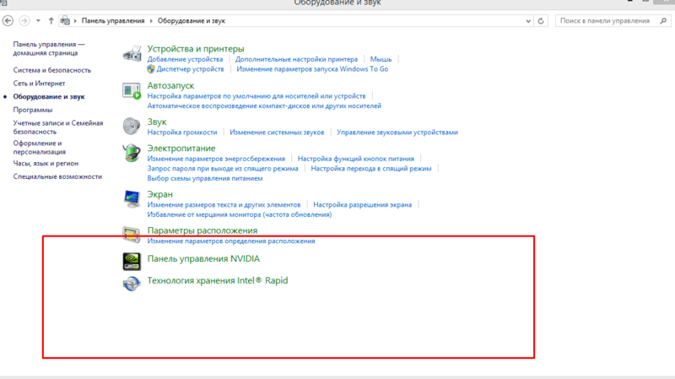The height and width of the screenshot is (379, 675).
Task: Click the Intel Rapid Storage Technology icon
Action: [132, 284]
